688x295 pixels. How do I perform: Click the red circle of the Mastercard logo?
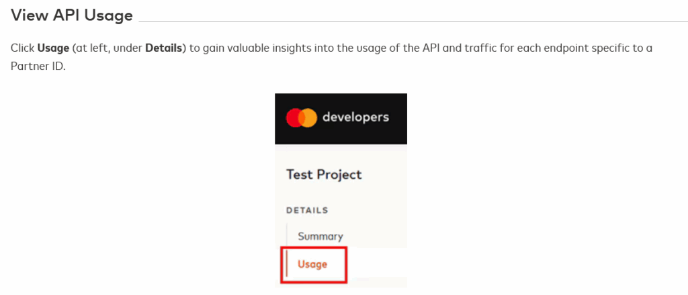[294, 118]
